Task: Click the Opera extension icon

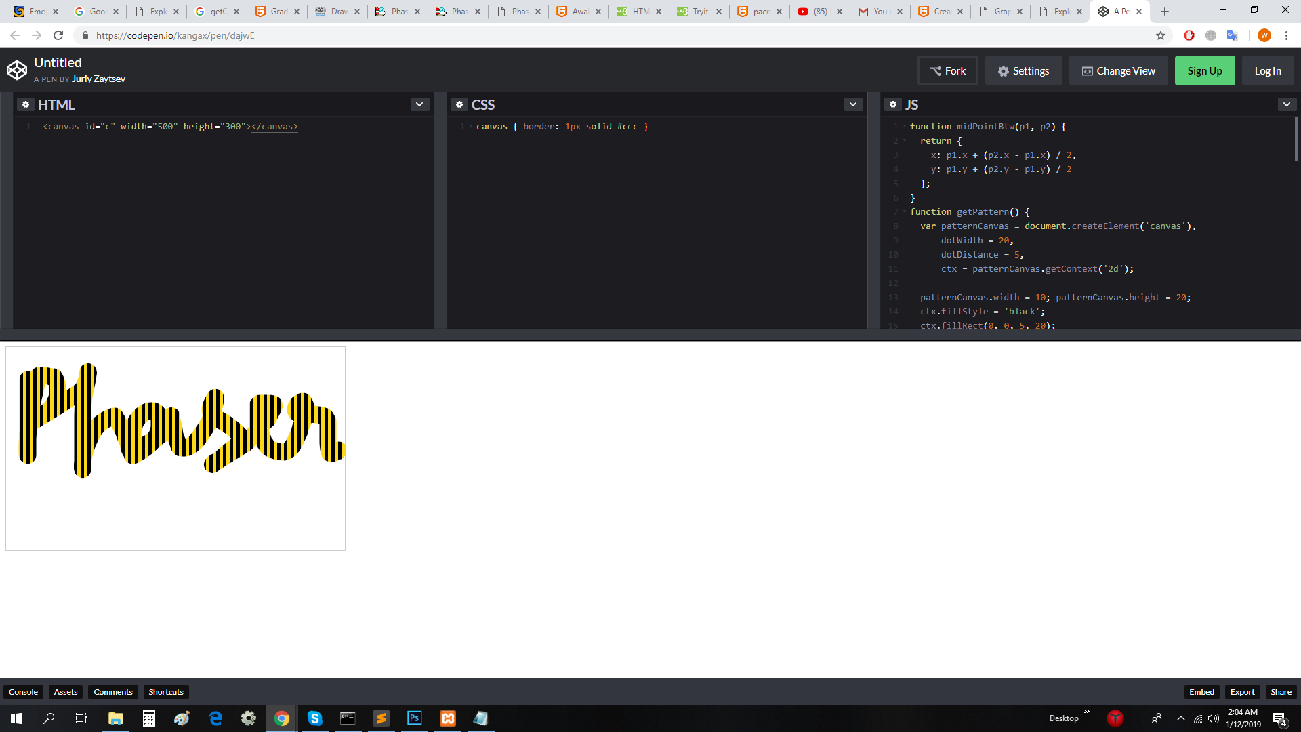Action: (1189, 35)
